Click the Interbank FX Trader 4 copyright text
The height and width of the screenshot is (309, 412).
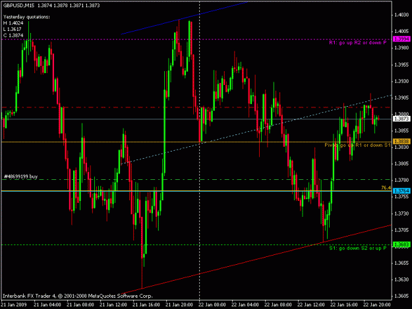(x=78, y=296)
